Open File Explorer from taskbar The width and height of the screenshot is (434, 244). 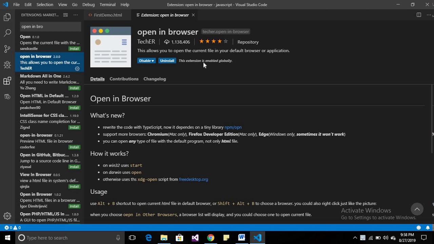pos(164,238)
